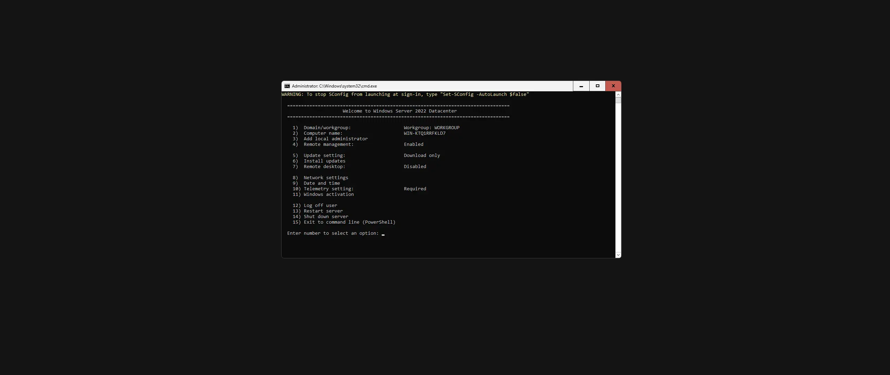890x375 pixels.
Task: Click the Install updates option
Action: 324,161
